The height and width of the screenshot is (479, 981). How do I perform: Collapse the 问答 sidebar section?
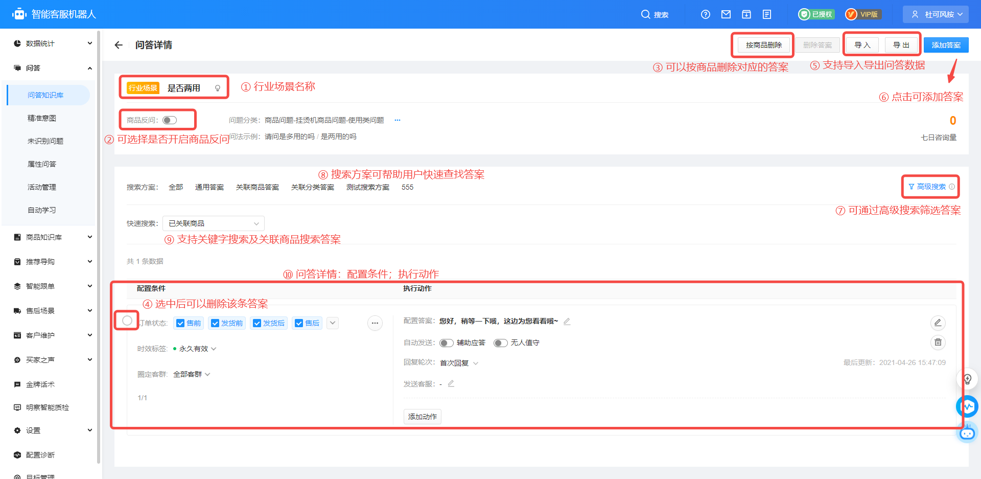(90, 68)
